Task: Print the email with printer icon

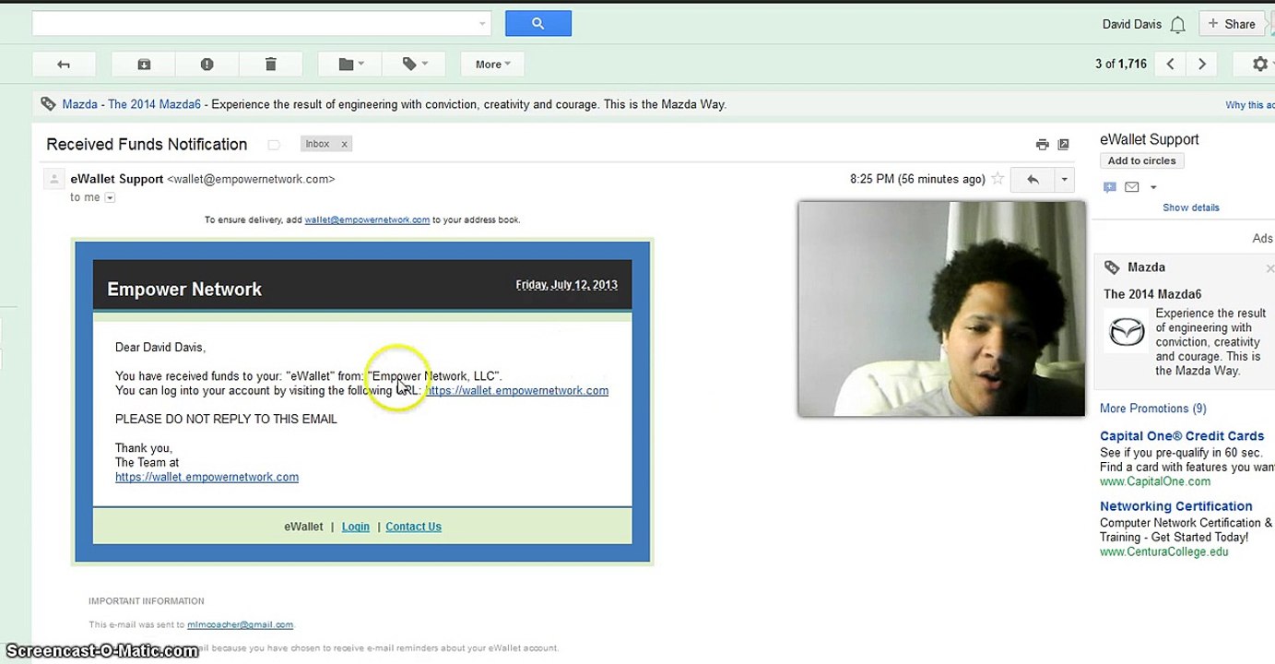Action: point(1043,145)
